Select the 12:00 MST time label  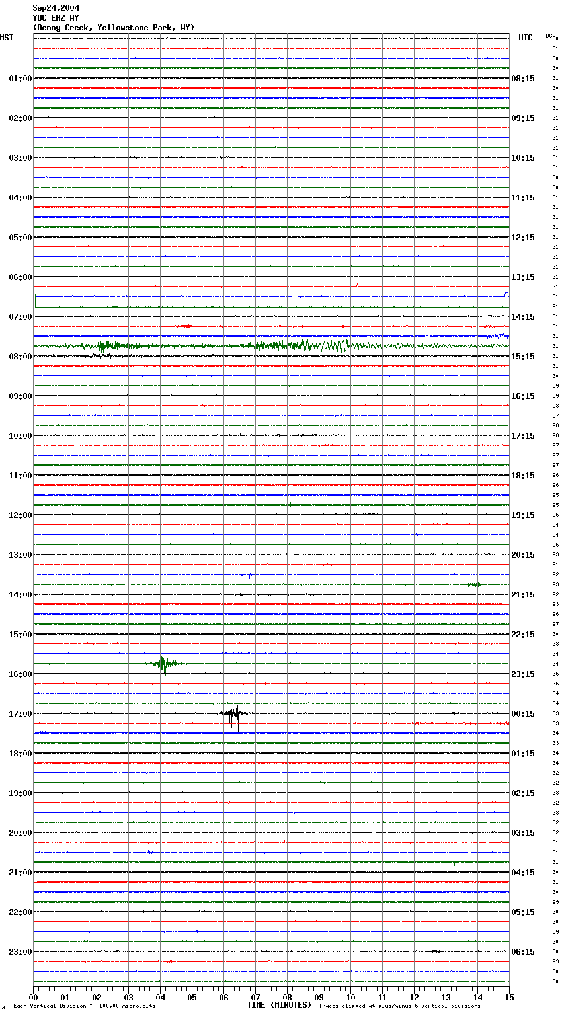[20, 515]
